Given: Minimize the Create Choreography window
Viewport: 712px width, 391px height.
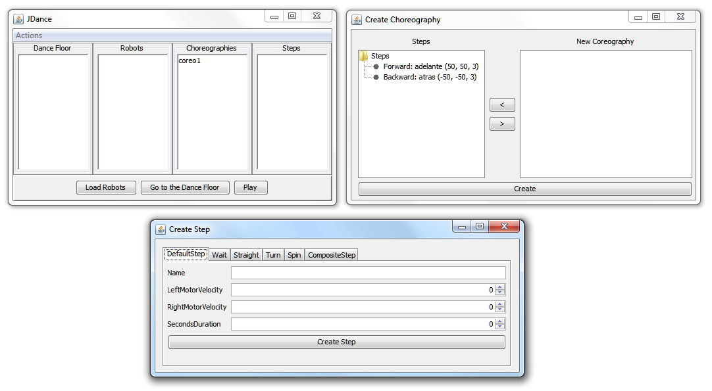Looking at the screenshot, I should 638,17.
